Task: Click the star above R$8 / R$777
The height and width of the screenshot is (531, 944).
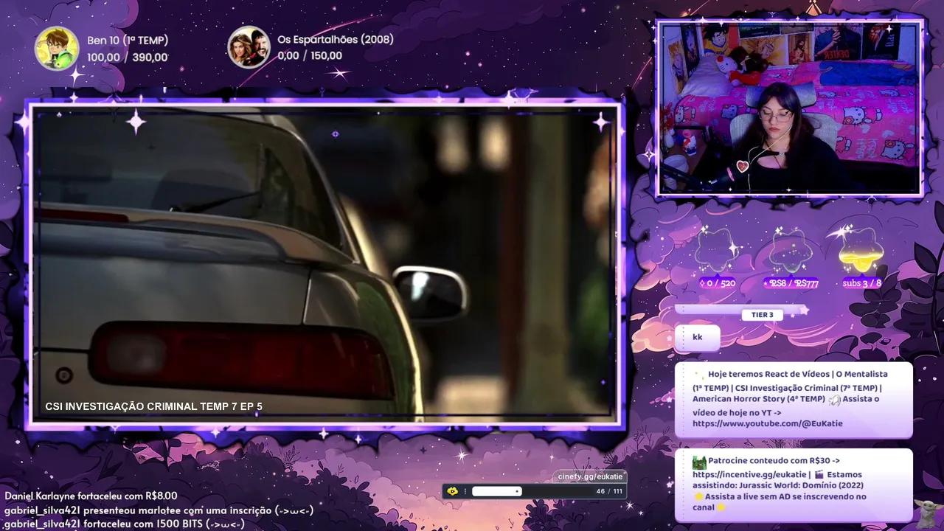Action: tap(791, 249)
